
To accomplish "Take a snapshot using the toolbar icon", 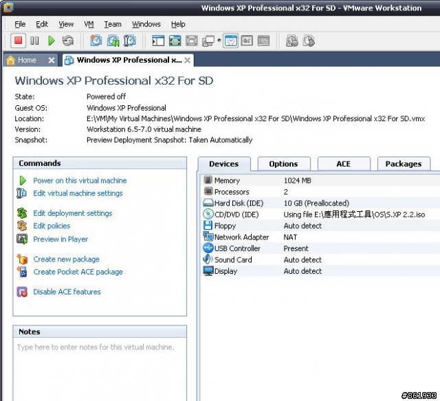I will [96, 41].
